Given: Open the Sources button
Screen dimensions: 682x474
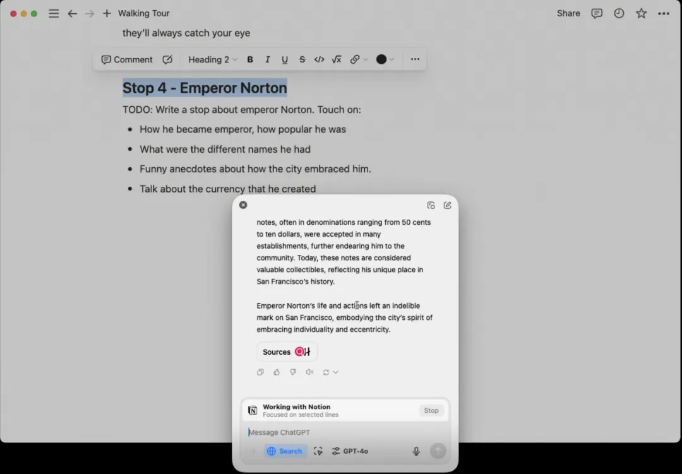Looking at the screenshot, I should (x=287, y=352).
